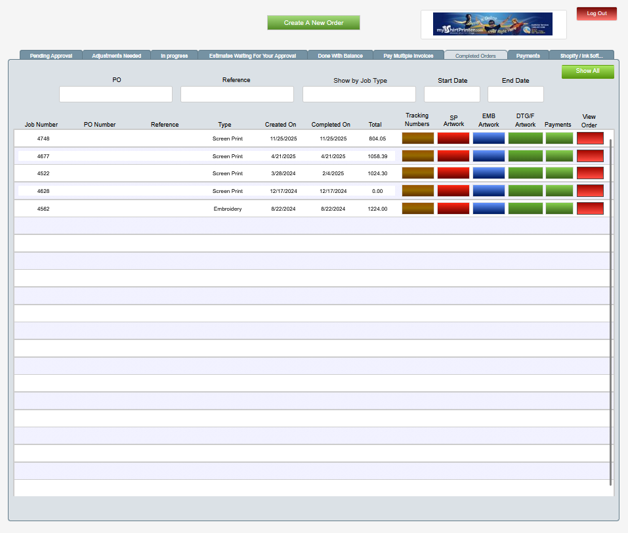Click the Start Date field
The width and height of the screenshot is (628, 533).
[x=452, y=94]
